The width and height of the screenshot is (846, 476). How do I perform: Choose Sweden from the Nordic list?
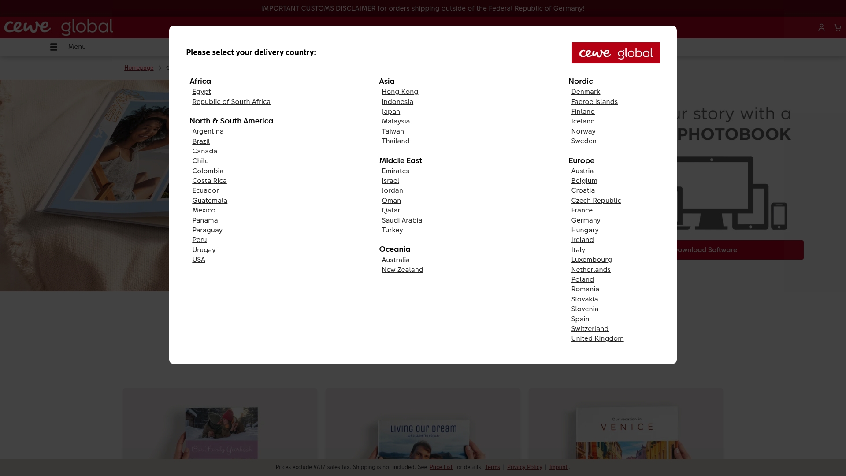tap(583, 141)
